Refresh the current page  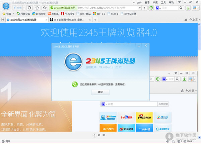pyautogui.click(x=29, y=8)
